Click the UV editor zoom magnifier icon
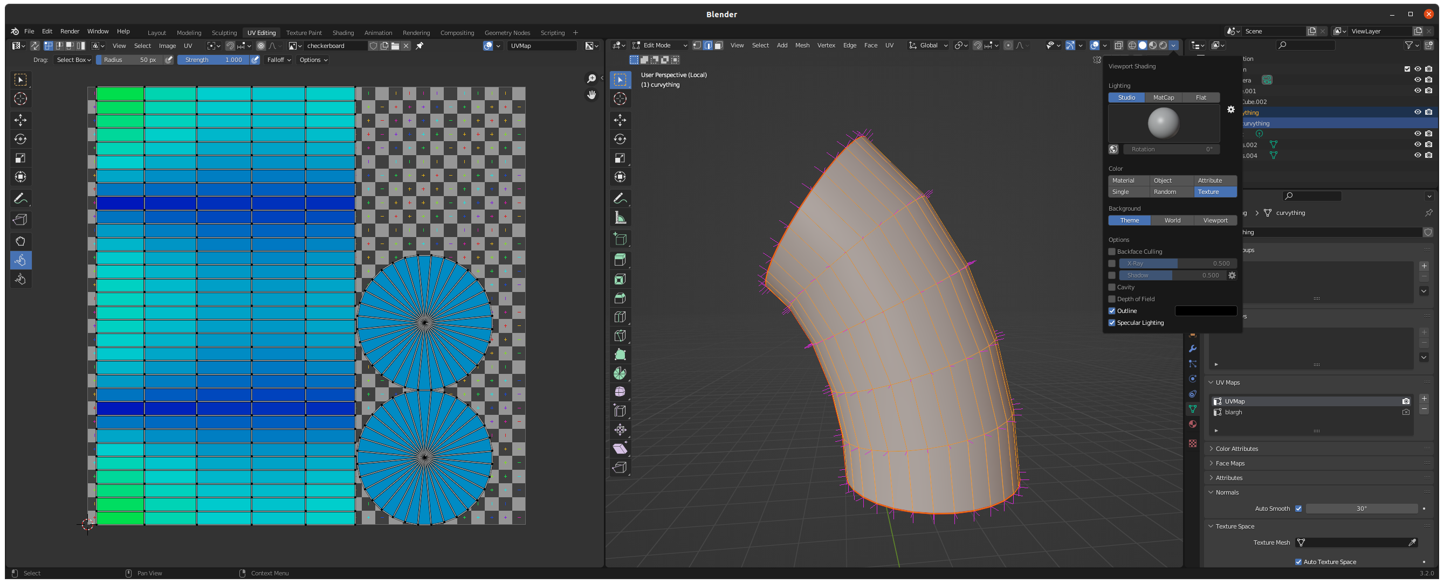This screenshot has width=1444, height=584. [592, 79]
